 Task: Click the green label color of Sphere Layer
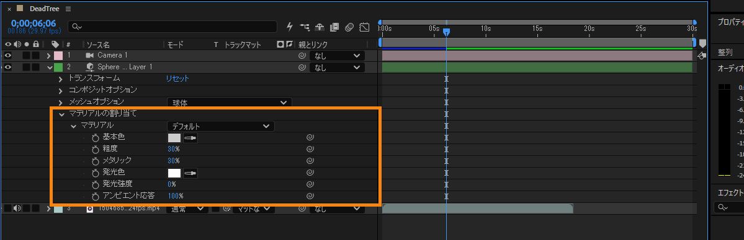click(58, 67)
